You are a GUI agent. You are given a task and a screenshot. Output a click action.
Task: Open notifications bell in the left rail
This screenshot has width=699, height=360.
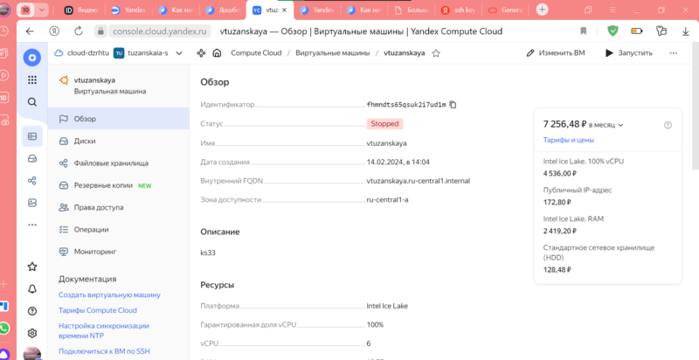(x=32, y=288)
